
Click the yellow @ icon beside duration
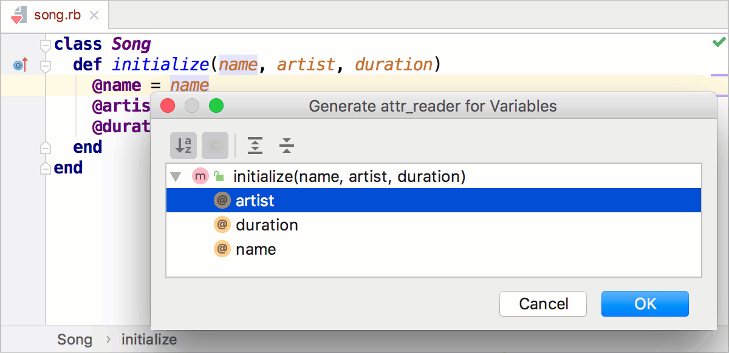[x=222, y=224]
